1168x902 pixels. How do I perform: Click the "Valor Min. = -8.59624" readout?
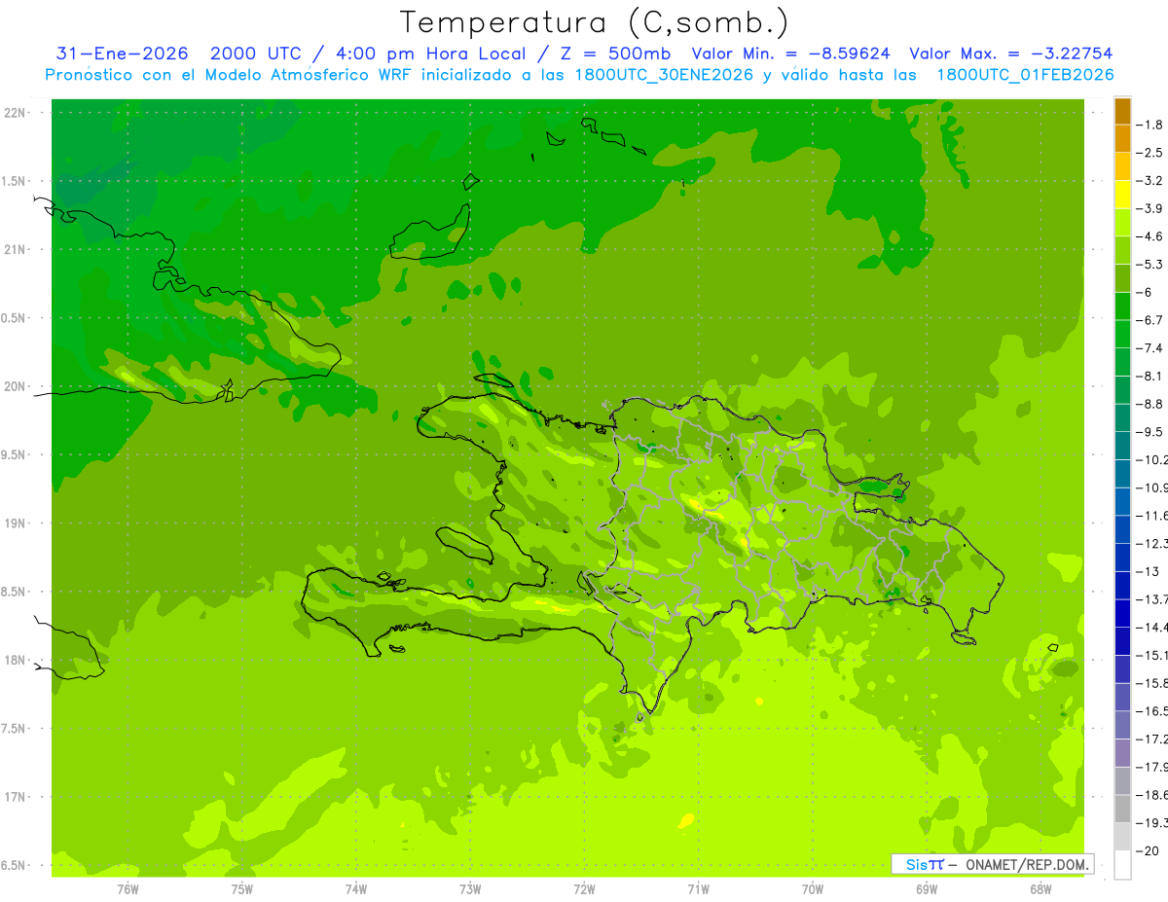[790, 54]
